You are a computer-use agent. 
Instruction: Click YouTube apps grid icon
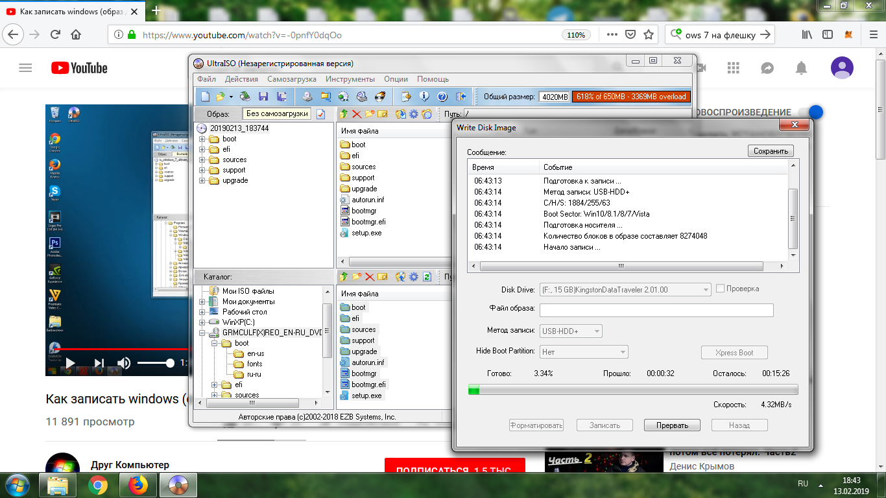coord(734,68)
